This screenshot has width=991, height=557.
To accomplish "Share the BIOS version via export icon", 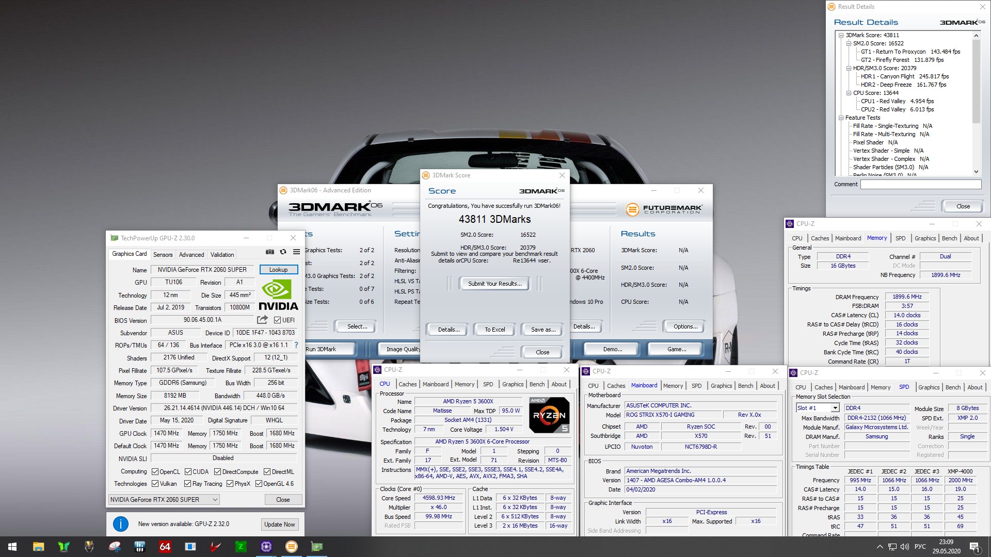I will click(262, 320).
